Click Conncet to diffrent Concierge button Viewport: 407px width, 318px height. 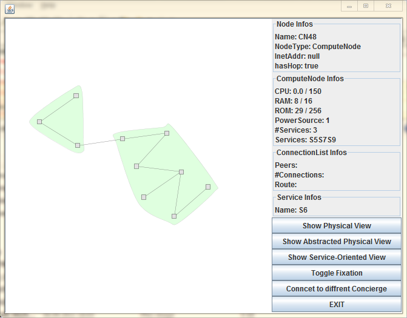click(337, 289)
